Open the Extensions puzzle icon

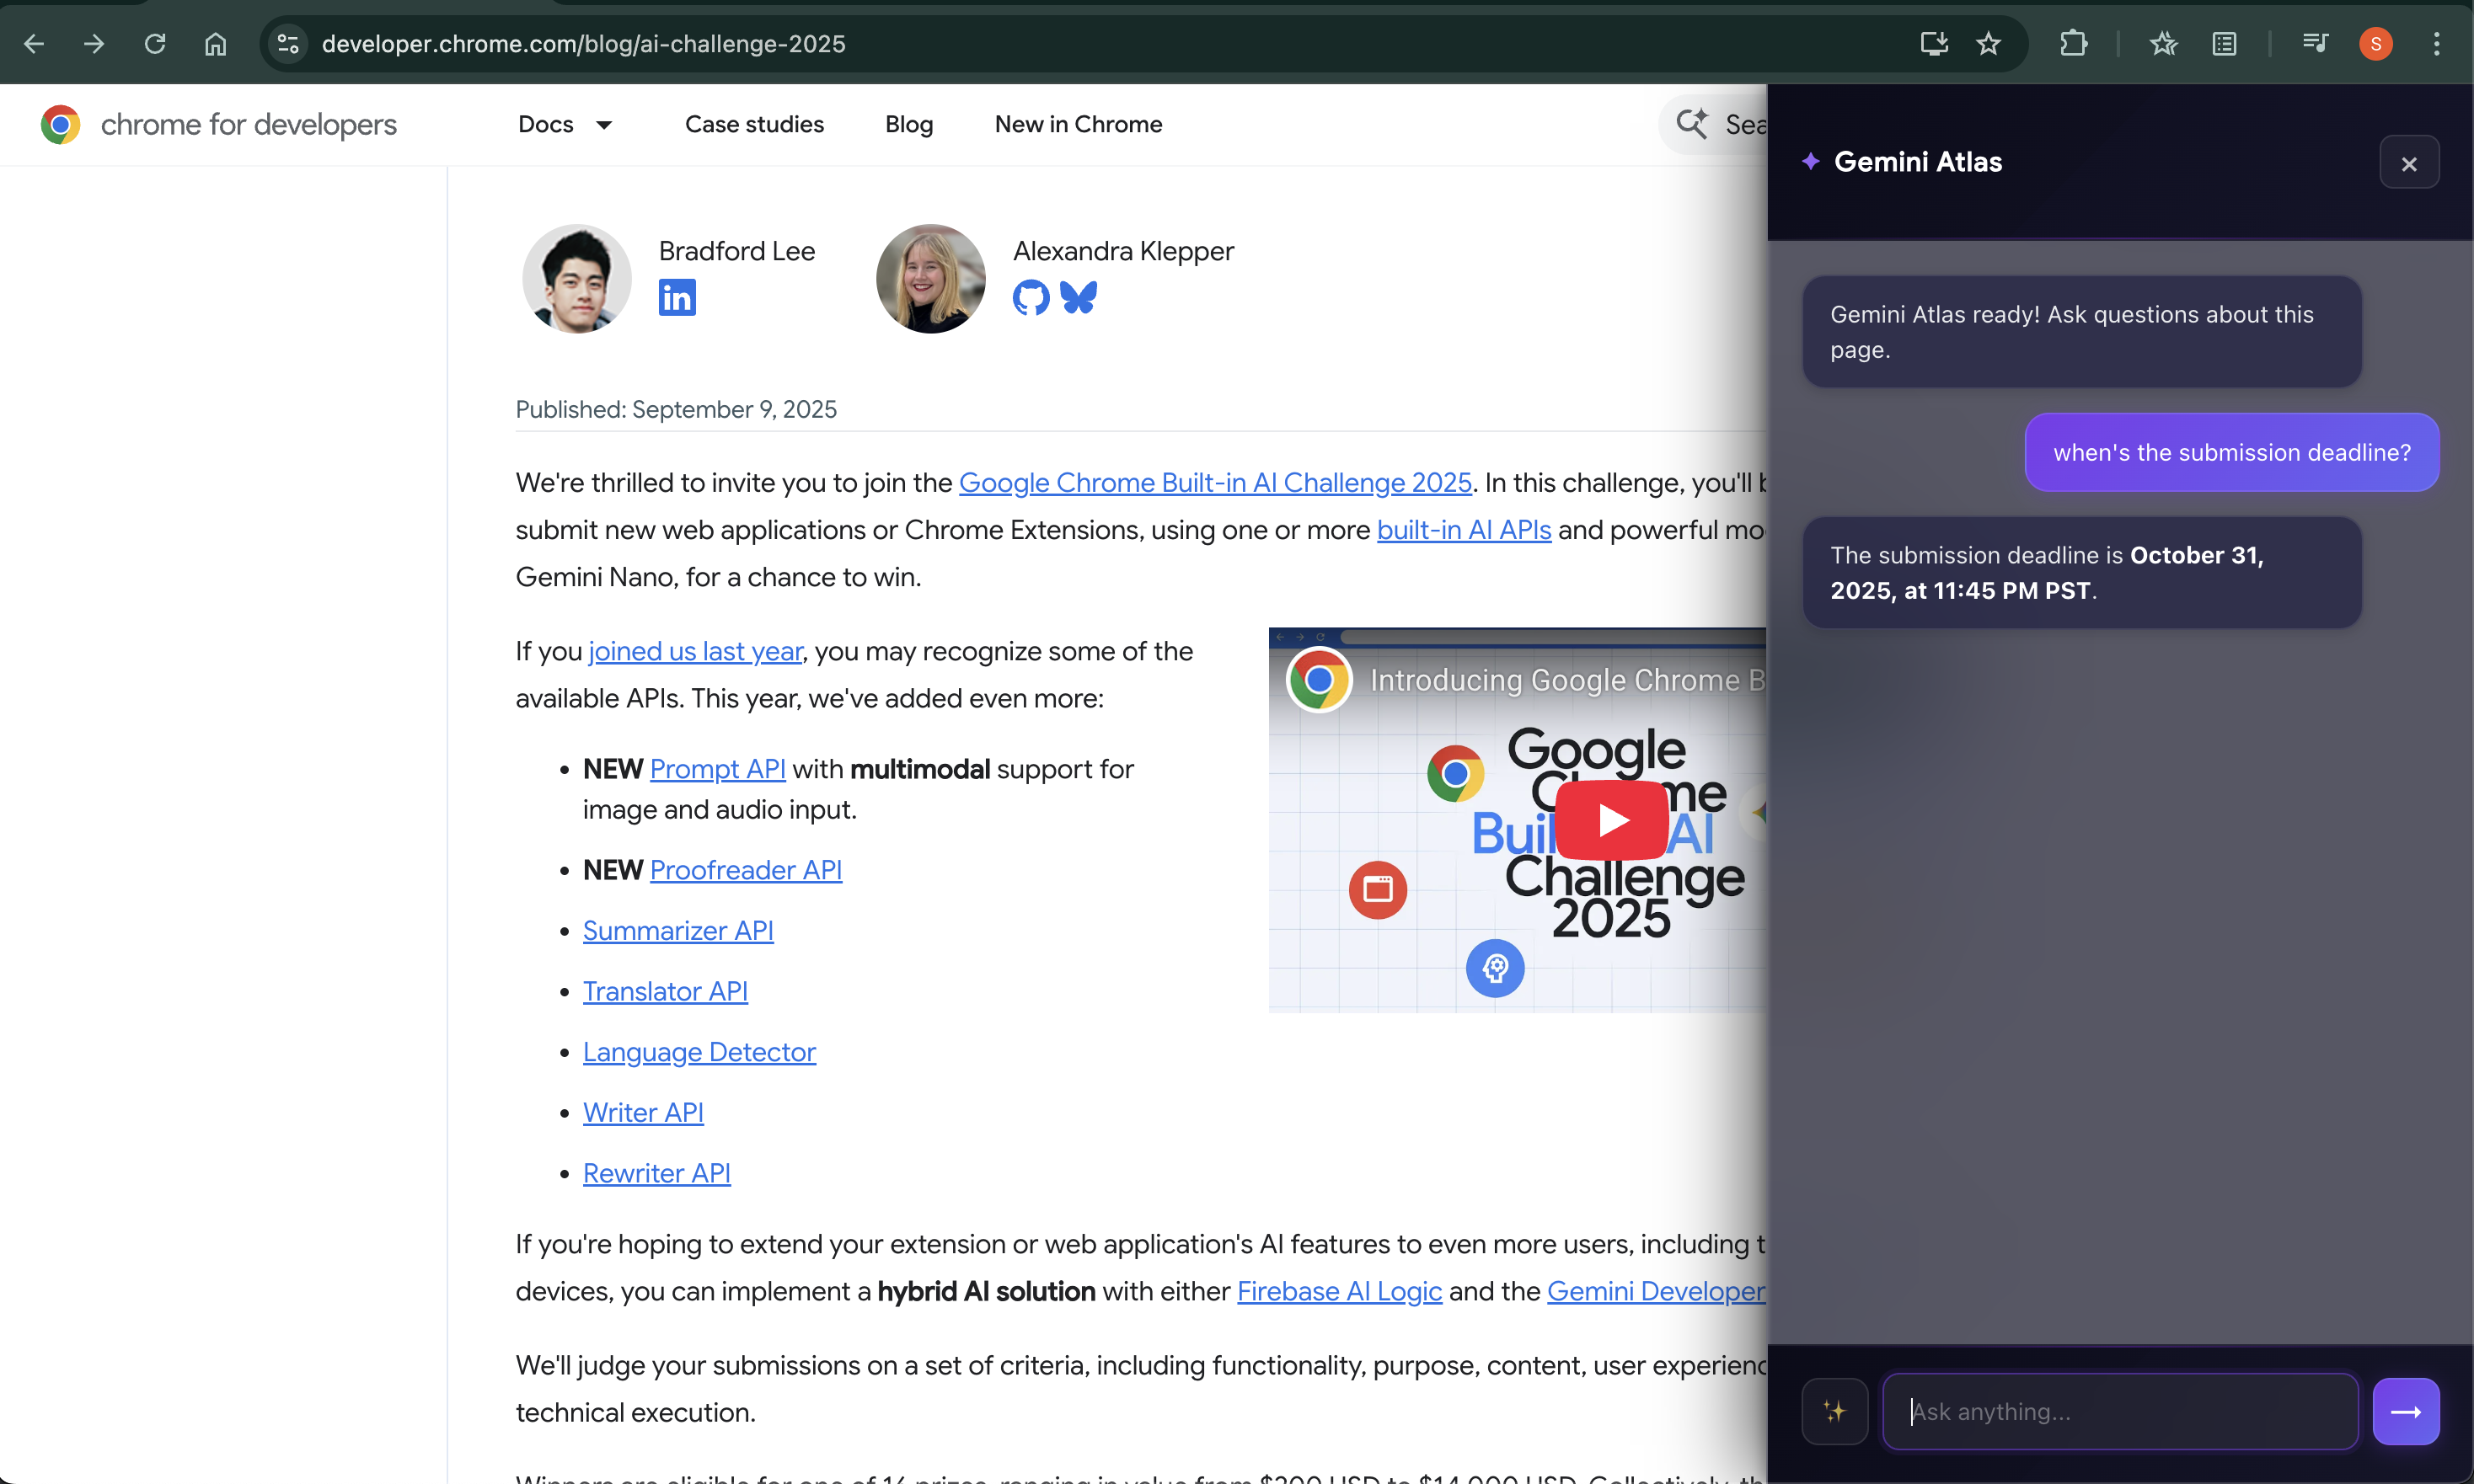[2073, 44]
